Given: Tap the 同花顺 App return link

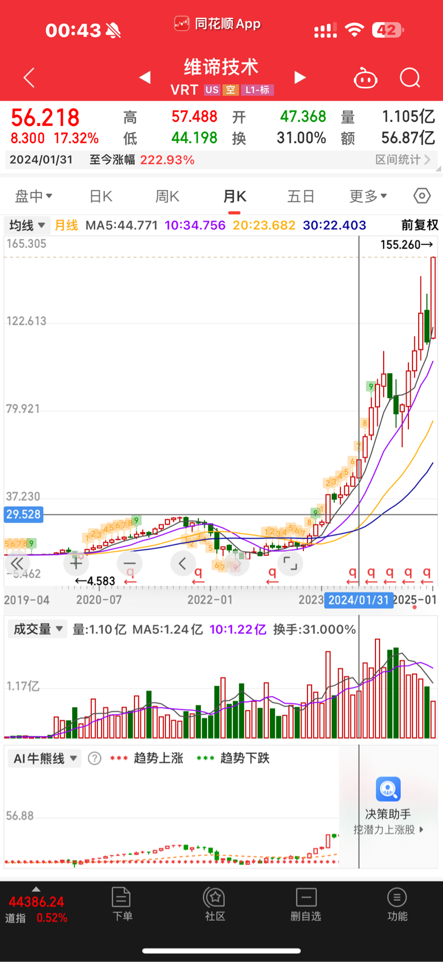Looking at the screenshot, I should [217, 24].
